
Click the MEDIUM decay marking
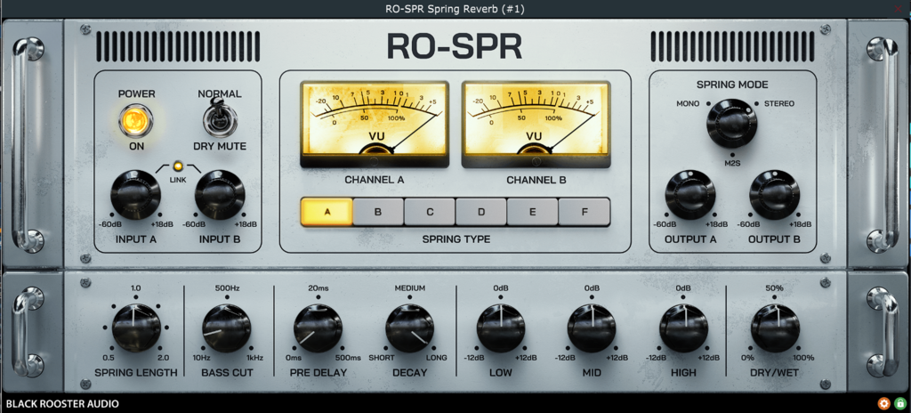(409, 287)
